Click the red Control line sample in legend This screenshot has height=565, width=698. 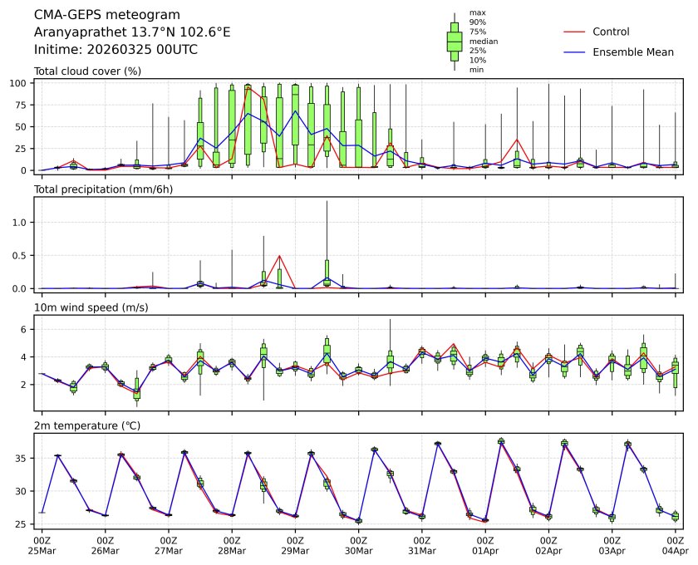pyautogui.click(x=578, y=32)
